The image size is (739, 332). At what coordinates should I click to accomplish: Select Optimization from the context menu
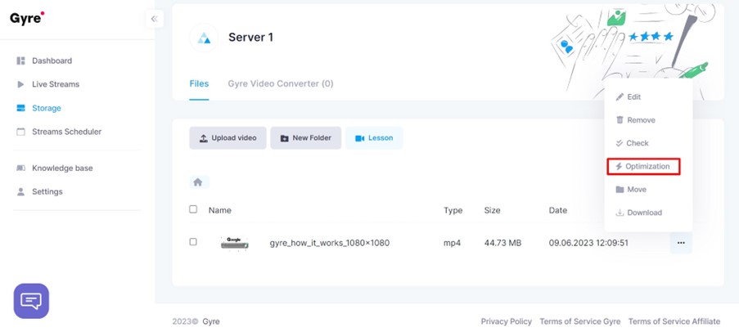click(643, 167)
